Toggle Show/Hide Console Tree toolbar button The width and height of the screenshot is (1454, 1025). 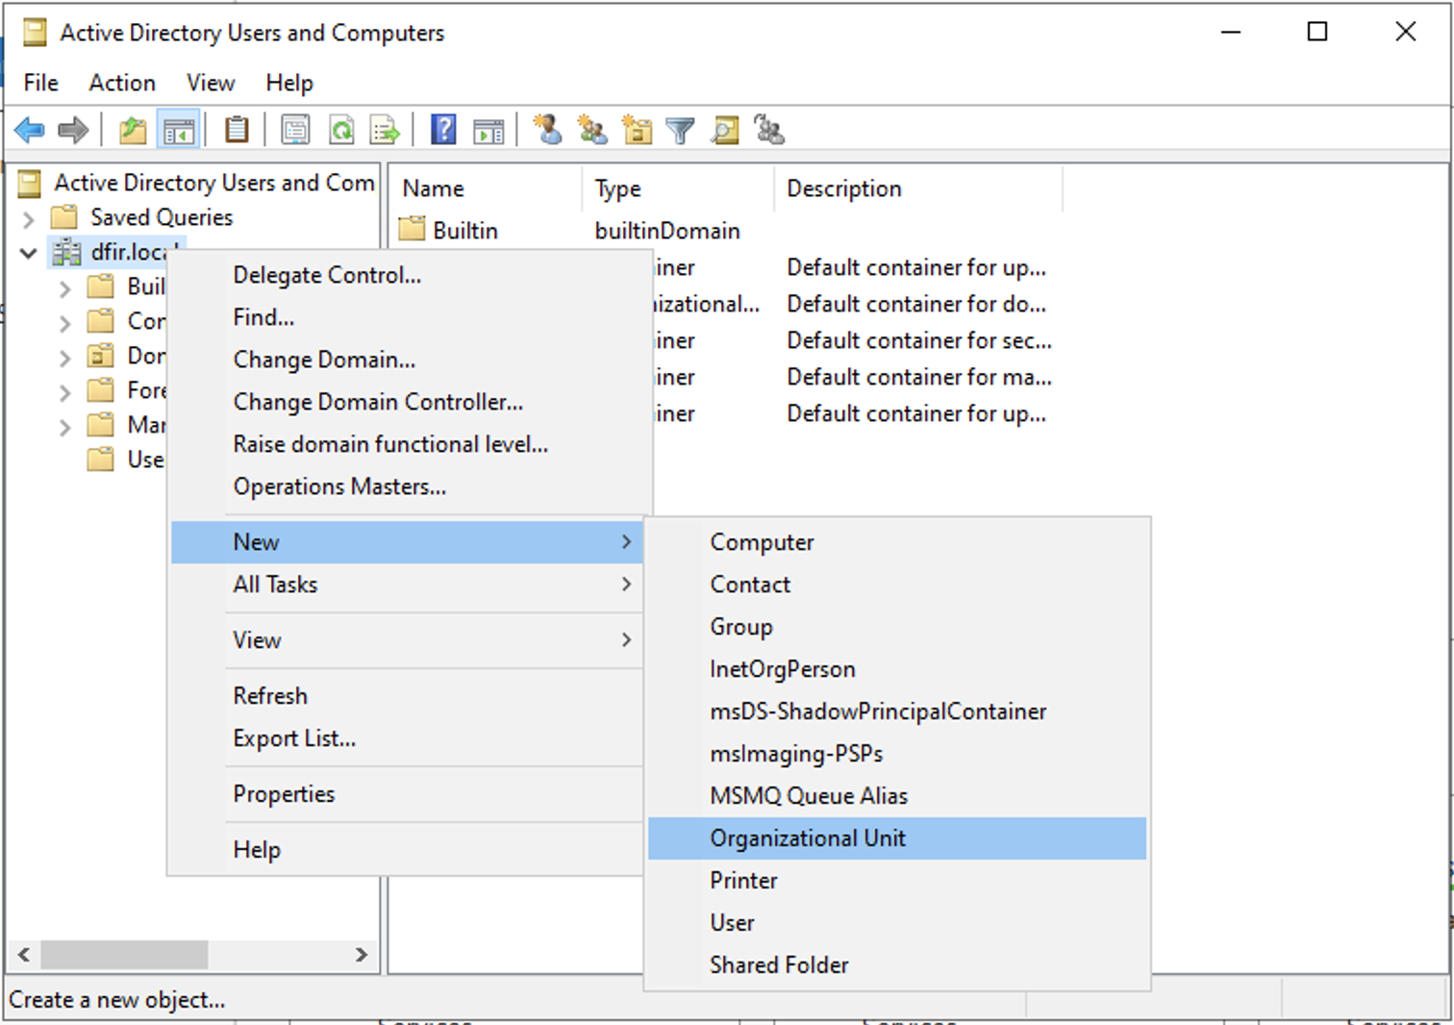coord(179,130)
